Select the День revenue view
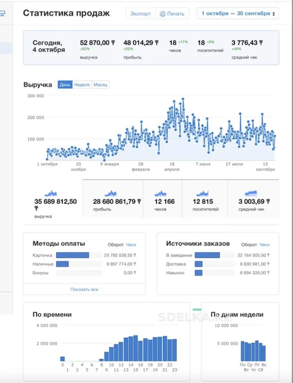293x383 pixels. 65,85
